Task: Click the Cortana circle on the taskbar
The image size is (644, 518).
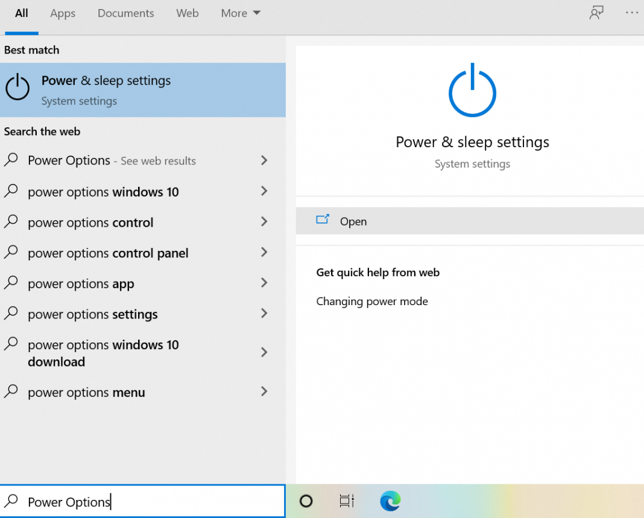Action: (x=306, y=501)
